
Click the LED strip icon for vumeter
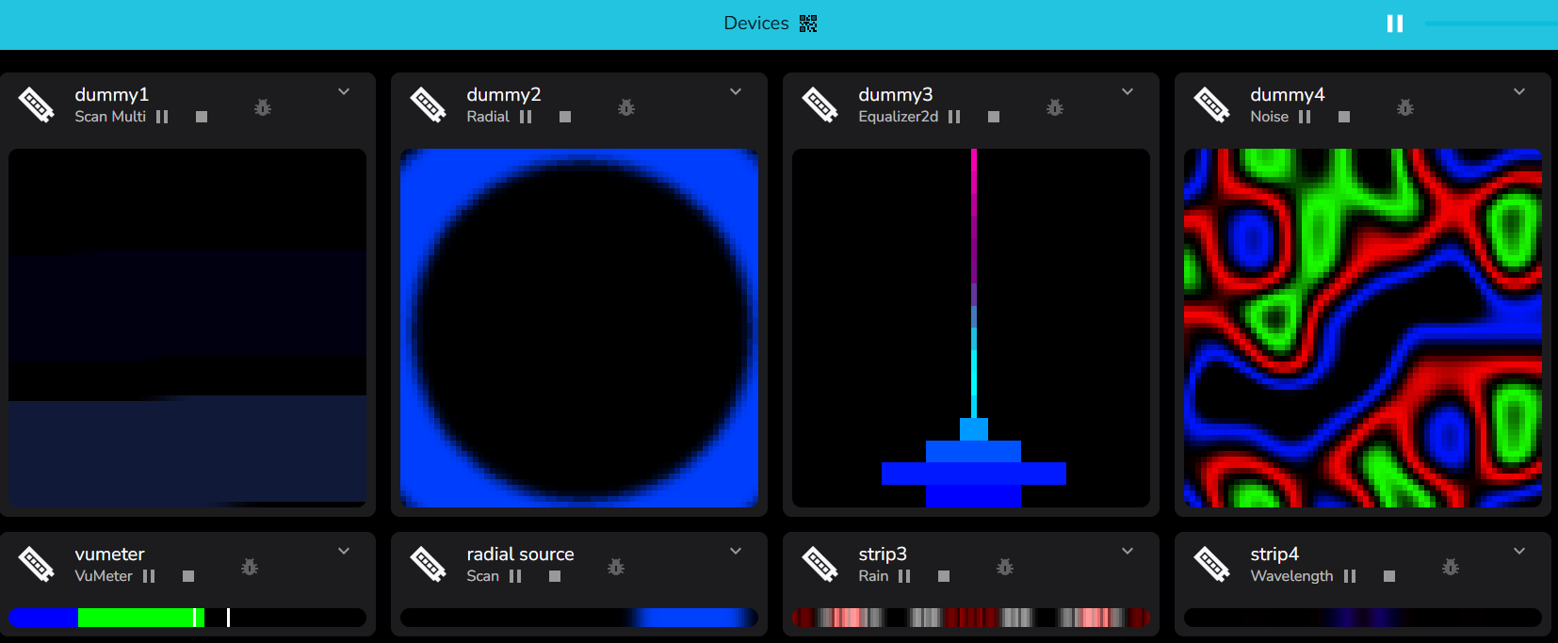coord(36,564)
